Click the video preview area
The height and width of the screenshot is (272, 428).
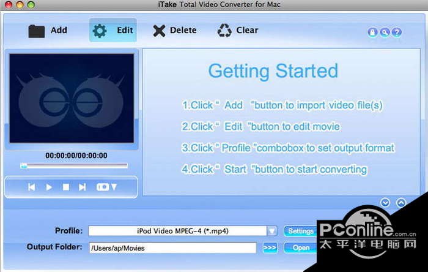72,98
